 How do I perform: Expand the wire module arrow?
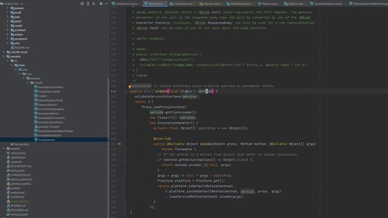[8, 43]
